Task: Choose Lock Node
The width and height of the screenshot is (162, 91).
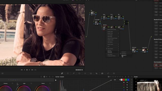Action: [x=112, y=35]
